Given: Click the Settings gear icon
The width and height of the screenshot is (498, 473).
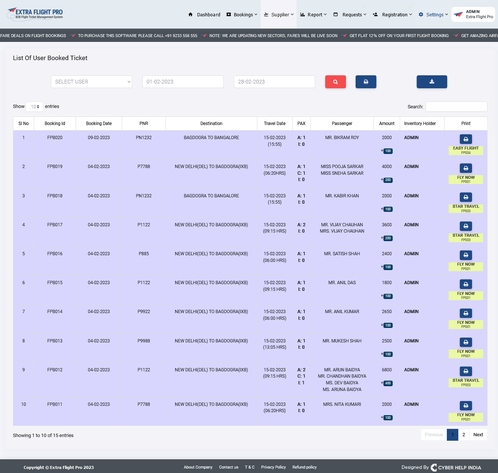Looking at the screenshot, I should click(421, 14).
